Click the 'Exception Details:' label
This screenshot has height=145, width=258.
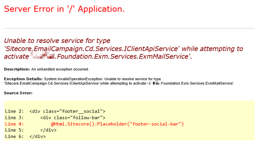(23, 79)
